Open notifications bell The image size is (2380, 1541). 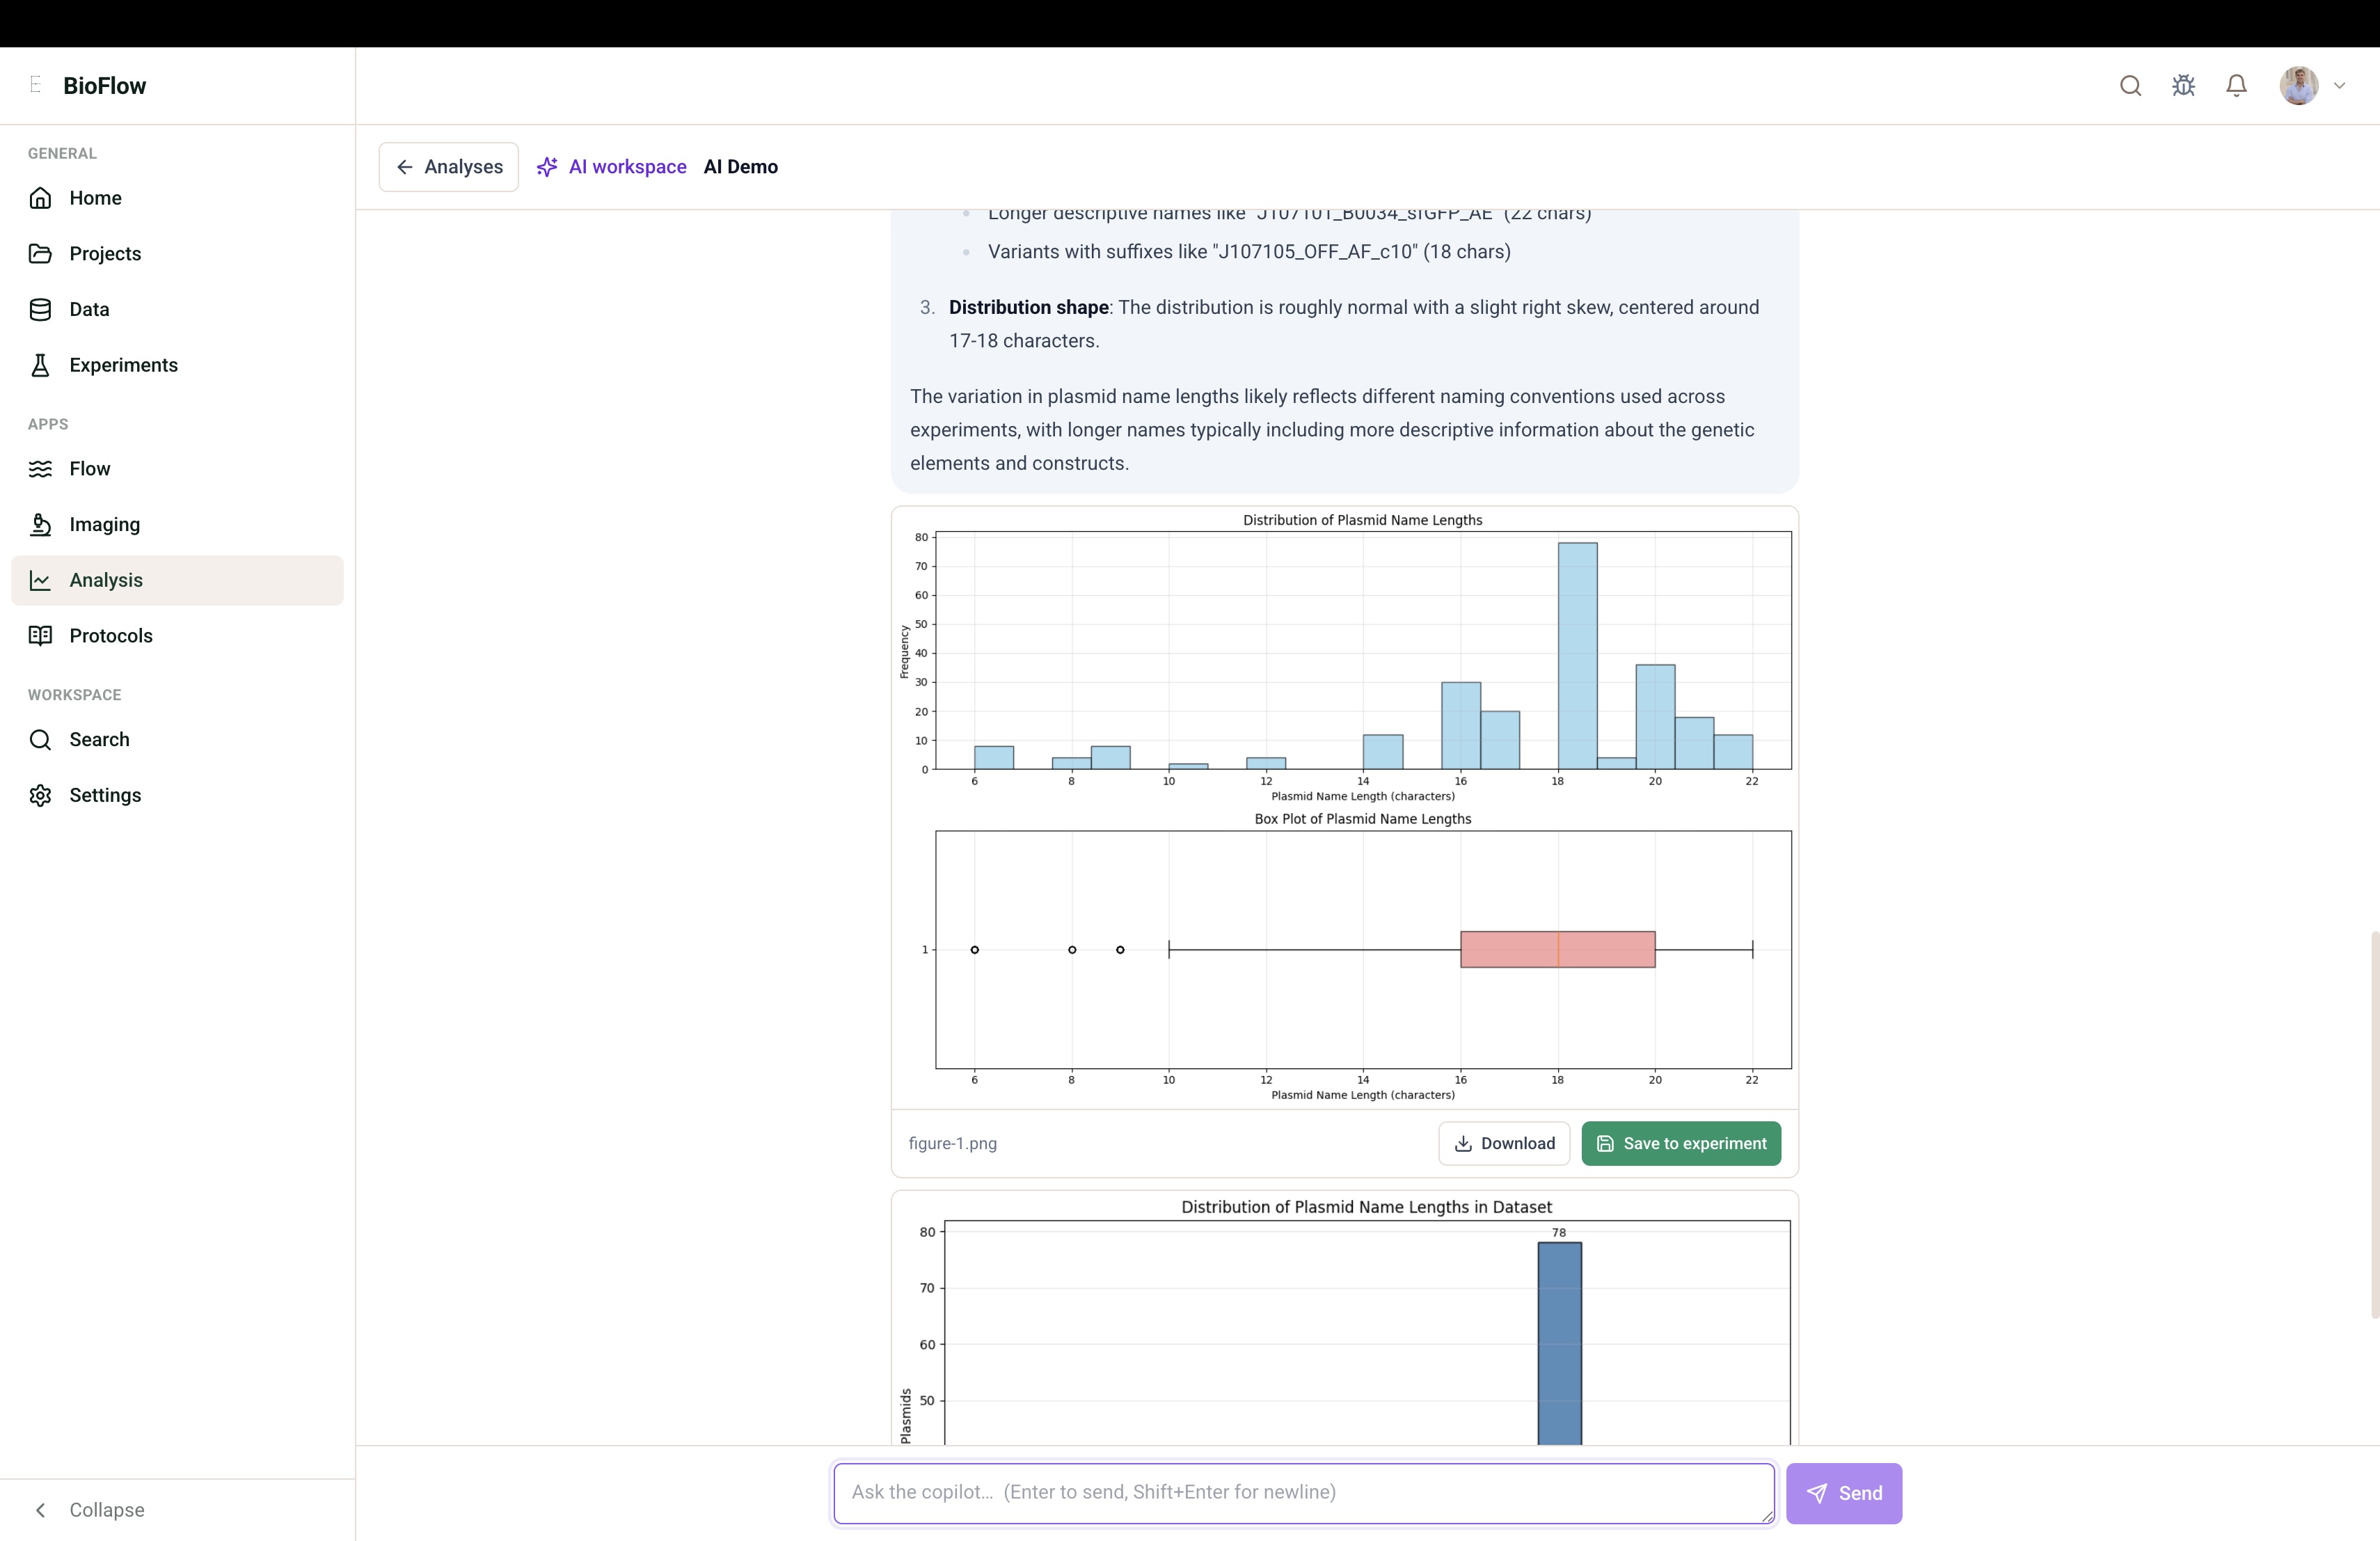(2236, 86)
